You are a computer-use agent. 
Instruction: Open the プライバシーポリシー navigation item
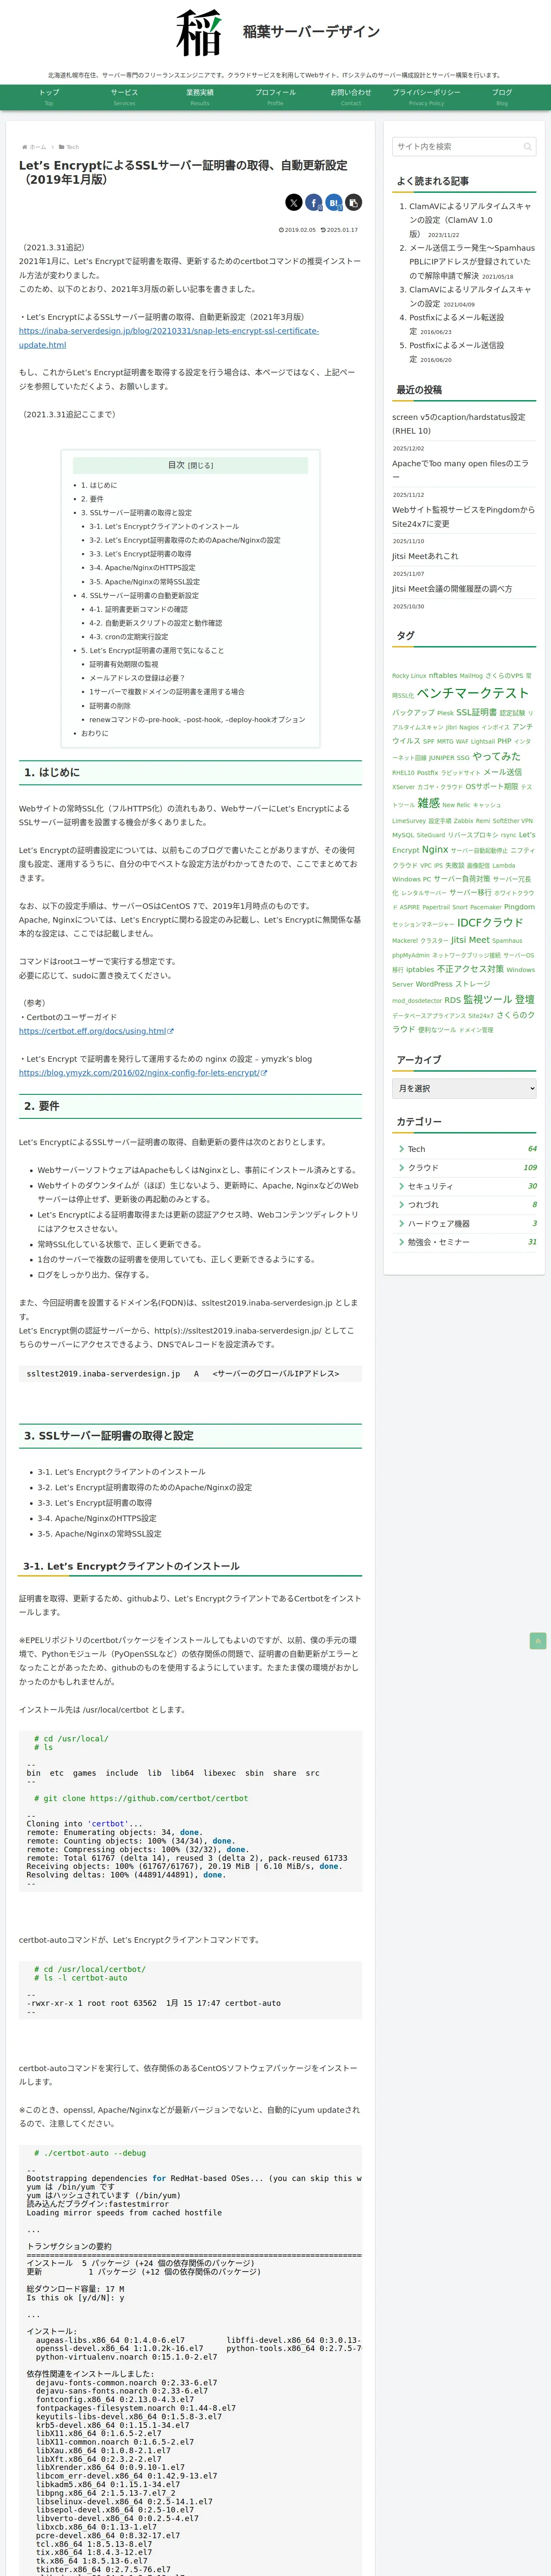pyautogui.click(x=426, y=97)
